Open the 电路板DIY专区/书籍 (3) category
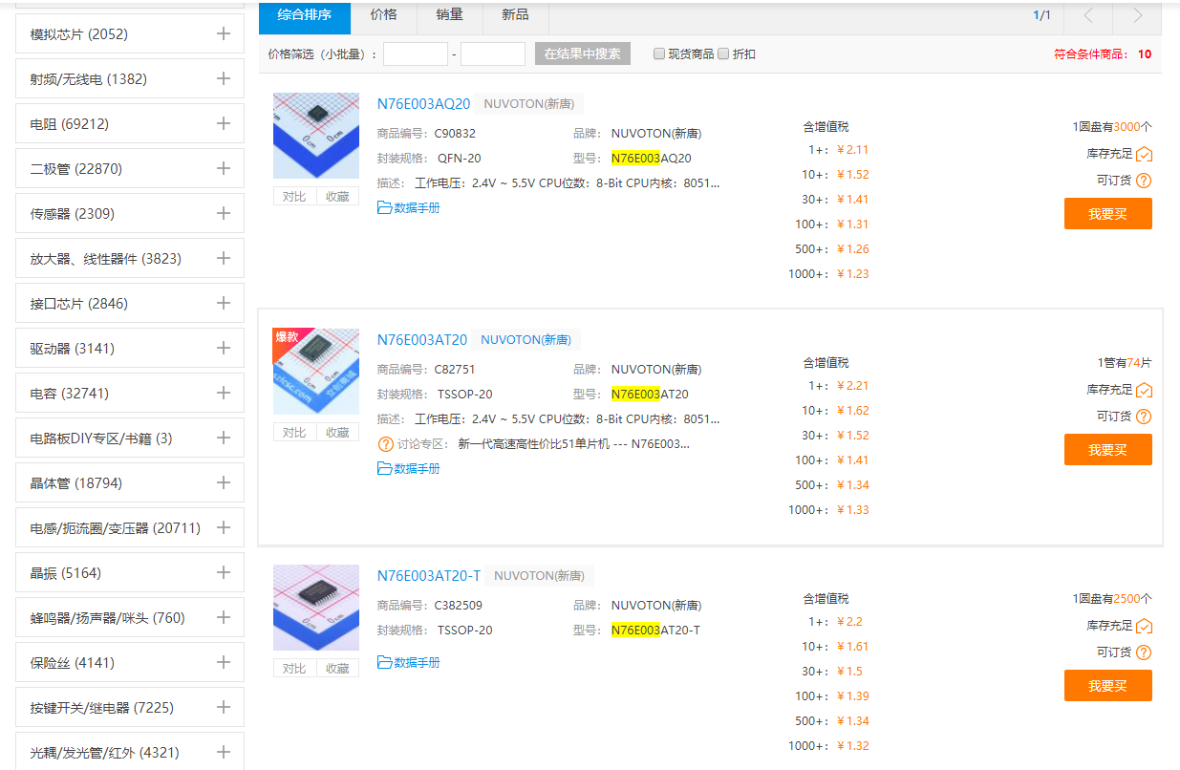The image size is (1180, 770). pyautogui.click(x=130, y=438)
